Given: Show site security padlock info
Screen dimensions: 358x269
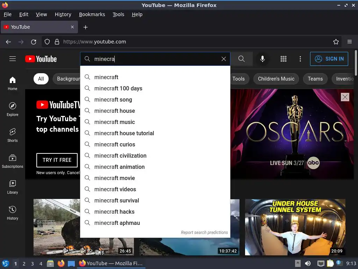Looking at the screenshot, I should 57,42.
